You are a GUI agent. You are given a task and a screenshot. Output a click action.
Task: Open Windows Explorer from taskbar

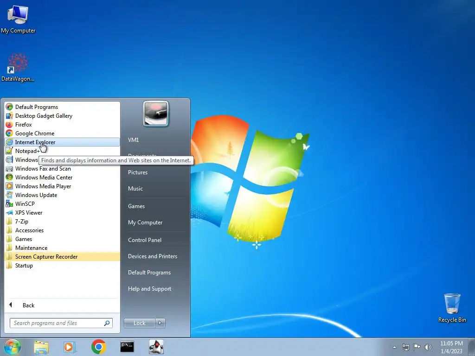41,347
